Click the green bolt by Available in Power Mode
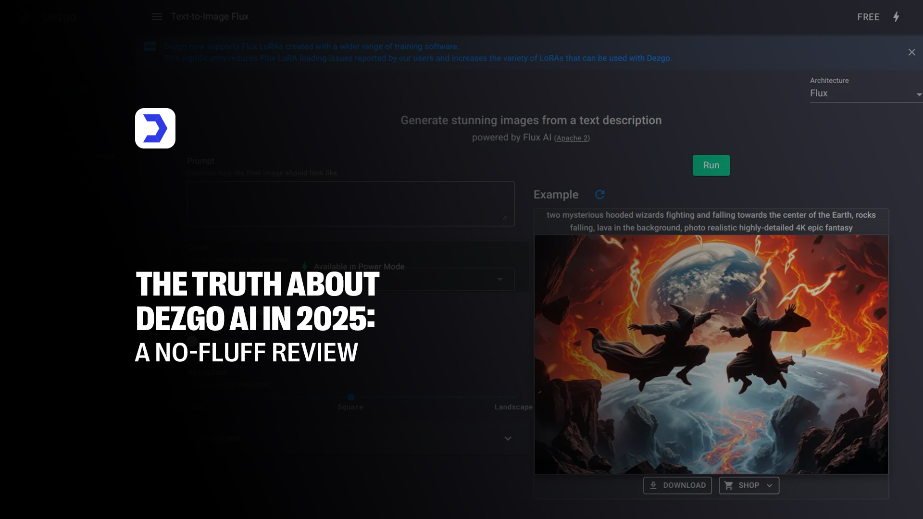The width and height of the screenshot is (923, 519). pyautogui.click(x=304, y=266)
